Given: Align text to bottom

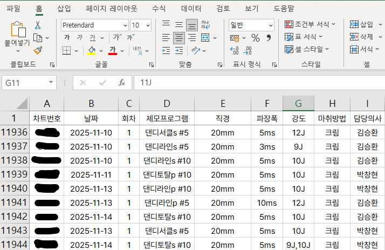Looking at the screenshot, I should point(192,25).
